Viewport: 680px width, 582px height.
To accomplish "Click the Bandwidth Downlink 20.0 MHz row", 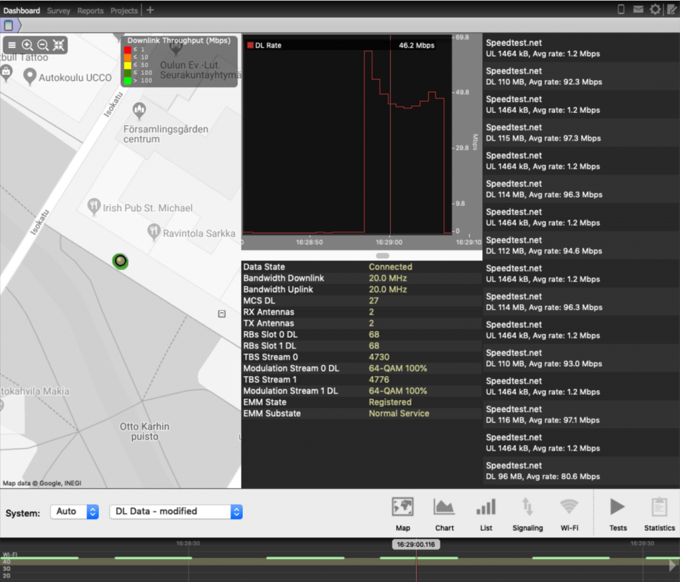I will point(362,278).
